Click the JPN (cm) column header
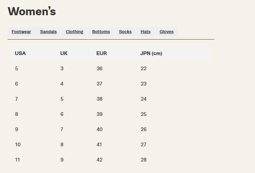This screenshot has width=255, height=173. [151, 53]
